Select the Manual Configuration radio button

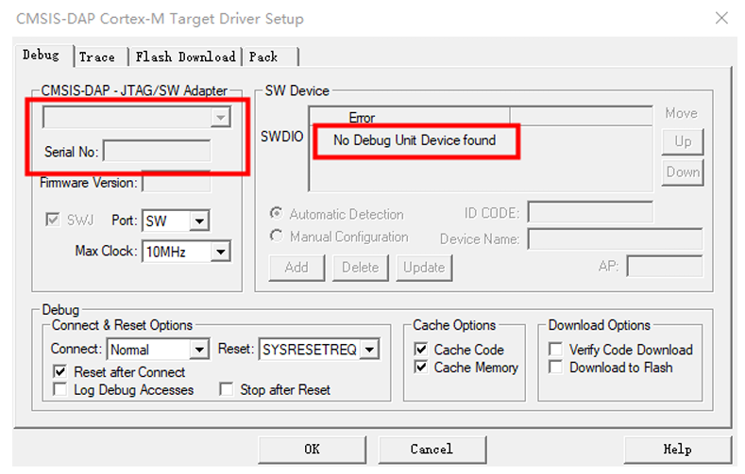pyautogui.click(x=277, y=236)
